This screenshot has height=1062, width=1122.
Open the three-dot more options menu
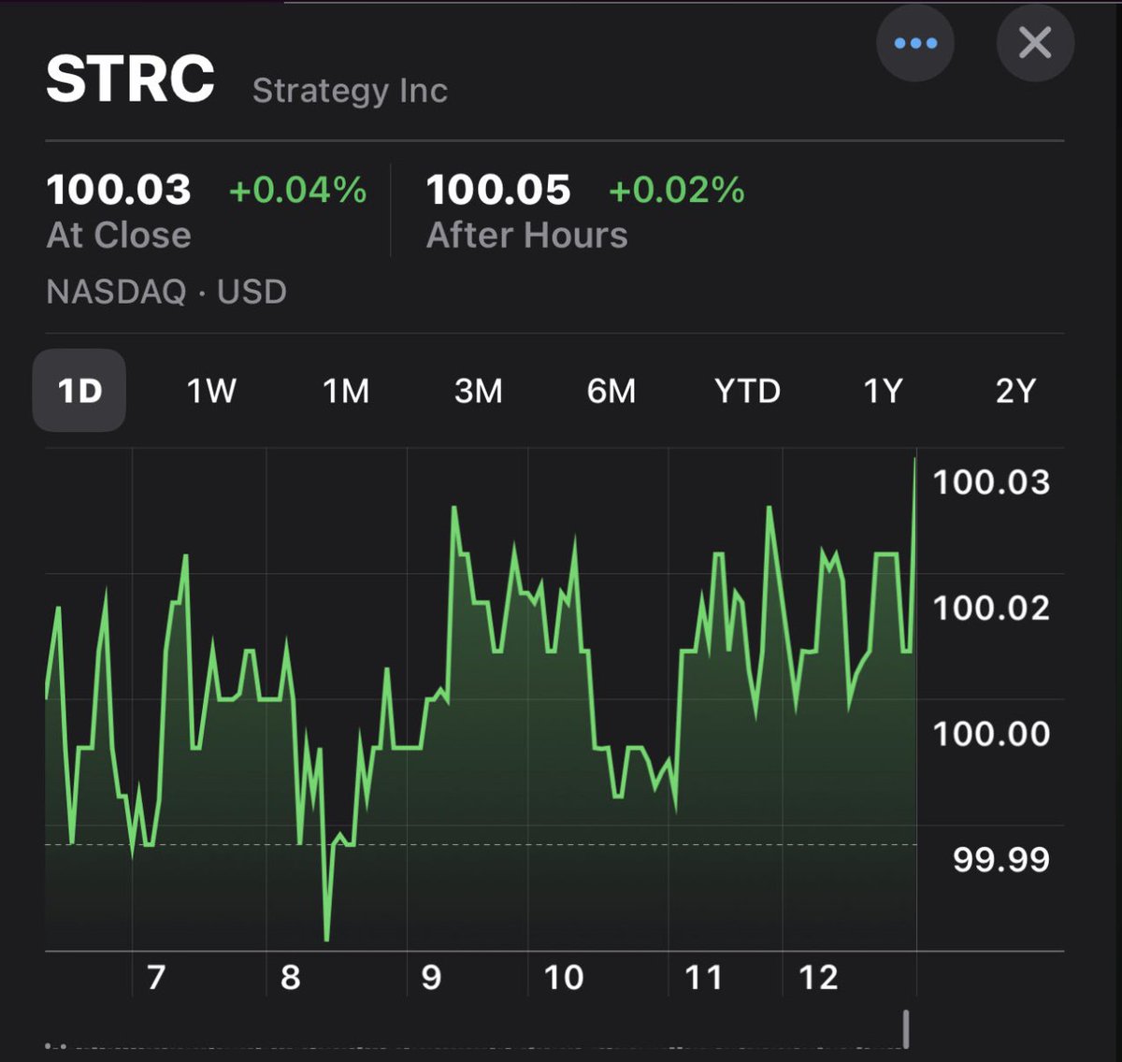(915, 43)
